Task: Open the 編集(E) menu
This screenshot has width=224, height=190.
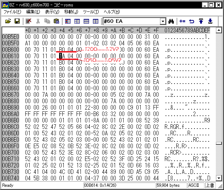Action: [33, 12]
